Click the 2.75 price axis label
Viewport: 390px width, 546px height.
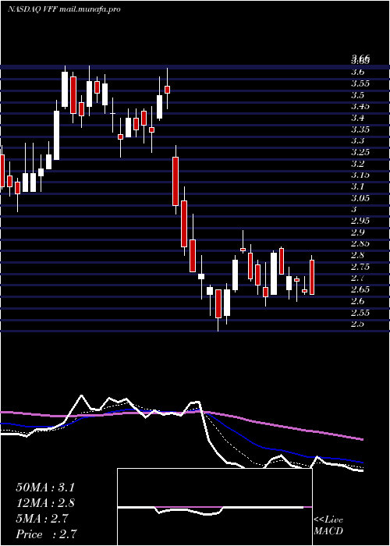360,267
